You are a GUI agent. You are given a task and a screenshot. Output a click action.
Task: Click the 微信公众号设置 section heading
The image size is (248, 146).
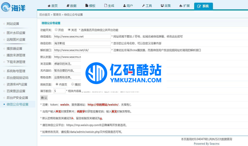(x=51, y=23)
